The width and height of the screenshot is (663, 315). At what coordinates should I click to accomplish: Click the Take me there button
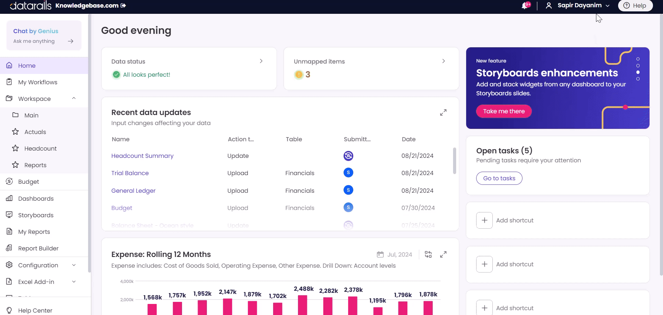[503, 111]
